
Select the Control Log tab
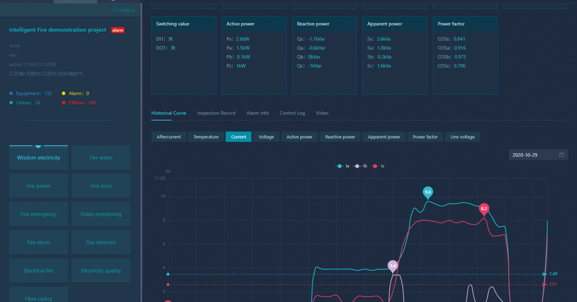(292, 113)
